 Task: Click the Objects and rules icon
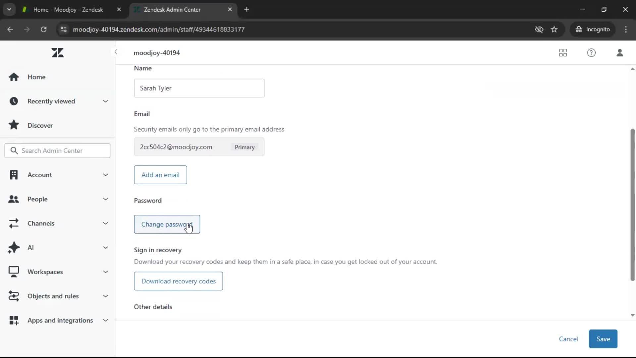[x=14, y=296]
